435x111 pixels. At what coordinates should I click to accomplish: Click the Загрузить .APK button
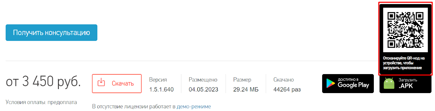(405, 84)
